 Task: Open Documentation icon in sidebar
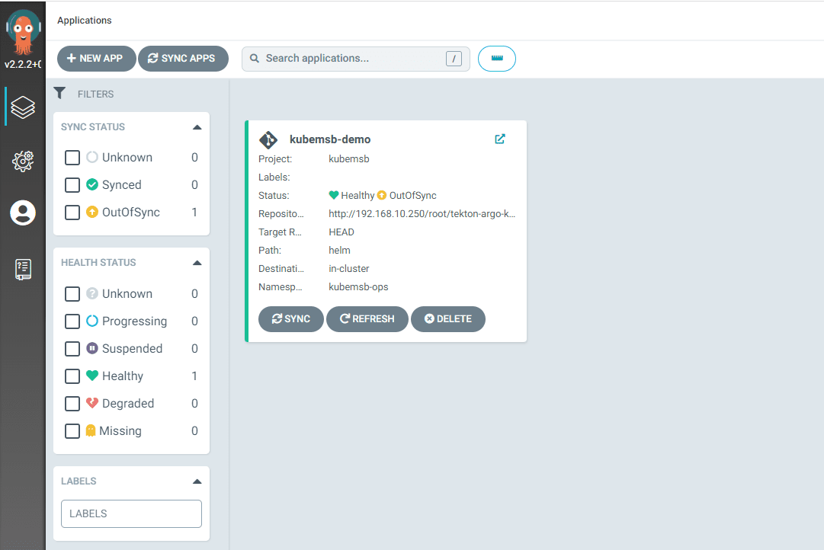(23, 269)
